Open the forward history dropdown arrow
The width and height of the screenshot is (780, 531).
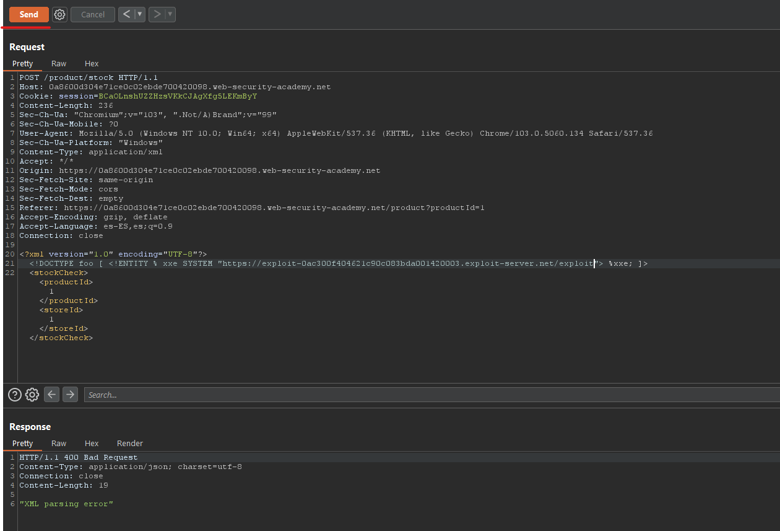(x=170, y=14)
